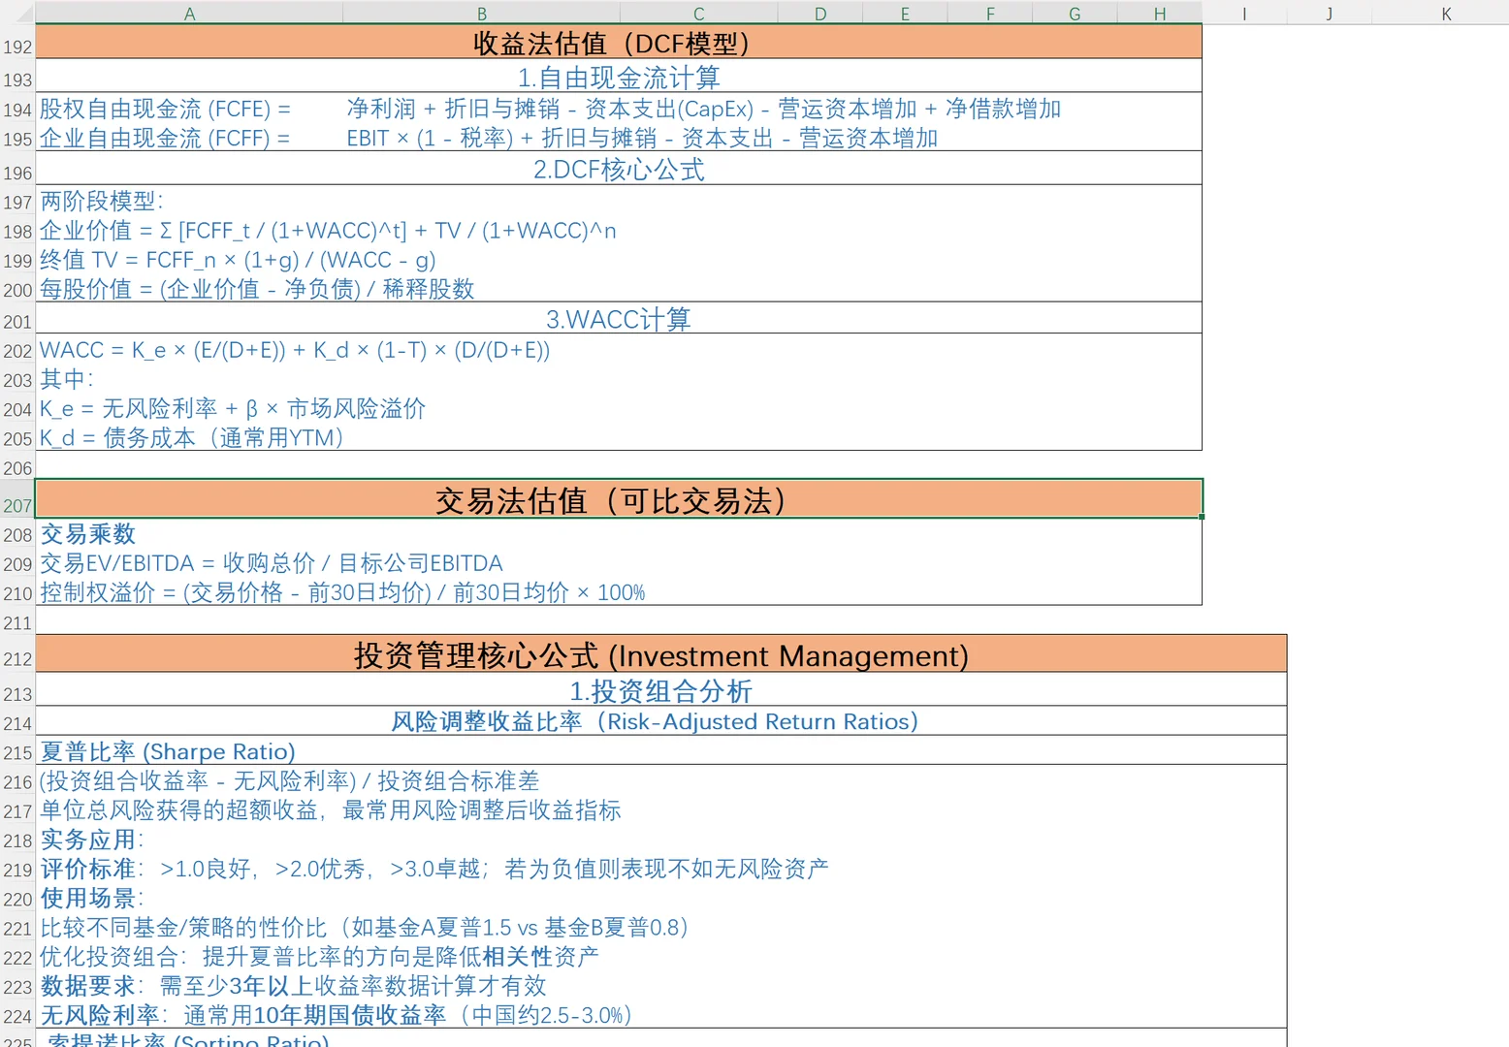
Task: Click the 交易乘数 cell
Action: click(x=87, y=534)
